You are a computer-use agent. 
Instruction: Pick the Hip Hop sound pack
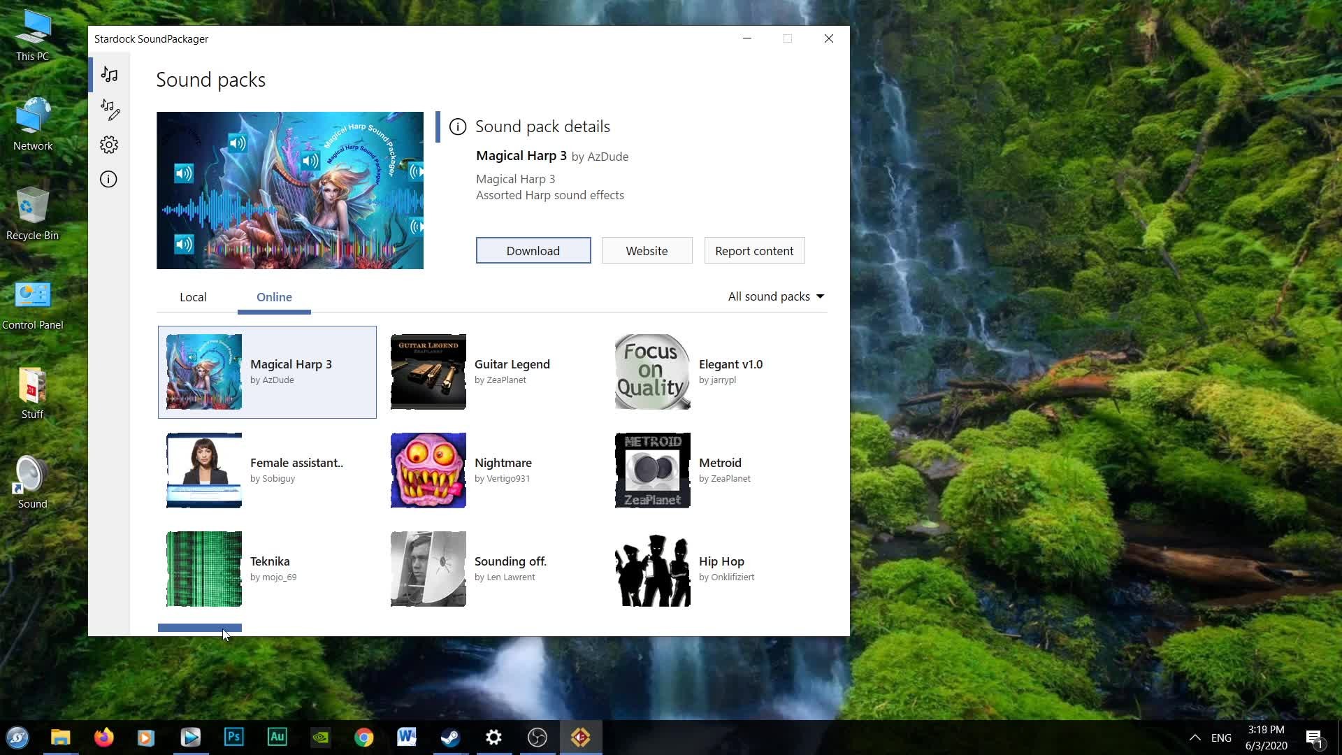pos(713,569)
